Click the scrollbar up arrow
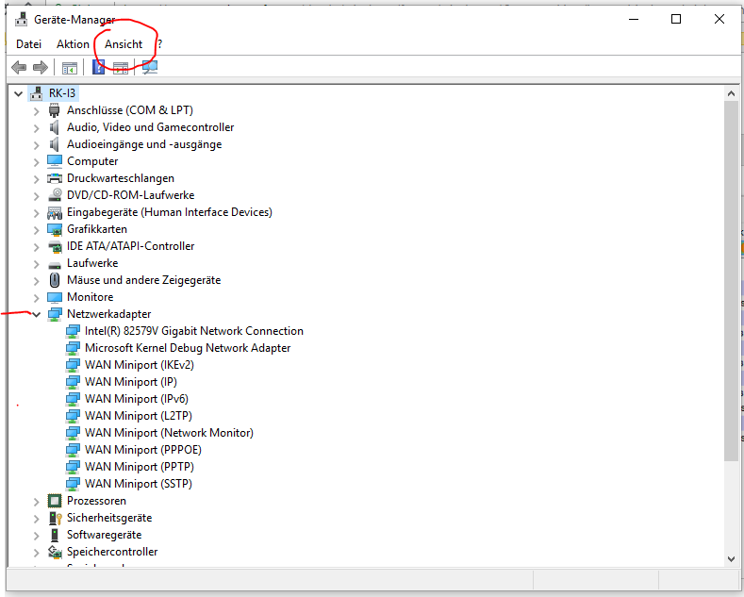 (x=731, y=93)
